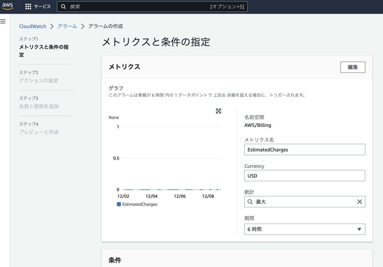Toggle the EstimatedCharges legend swatch
The height and width of the screenshot is (267, 383).
pyautogui.click(x=119, y=204)
